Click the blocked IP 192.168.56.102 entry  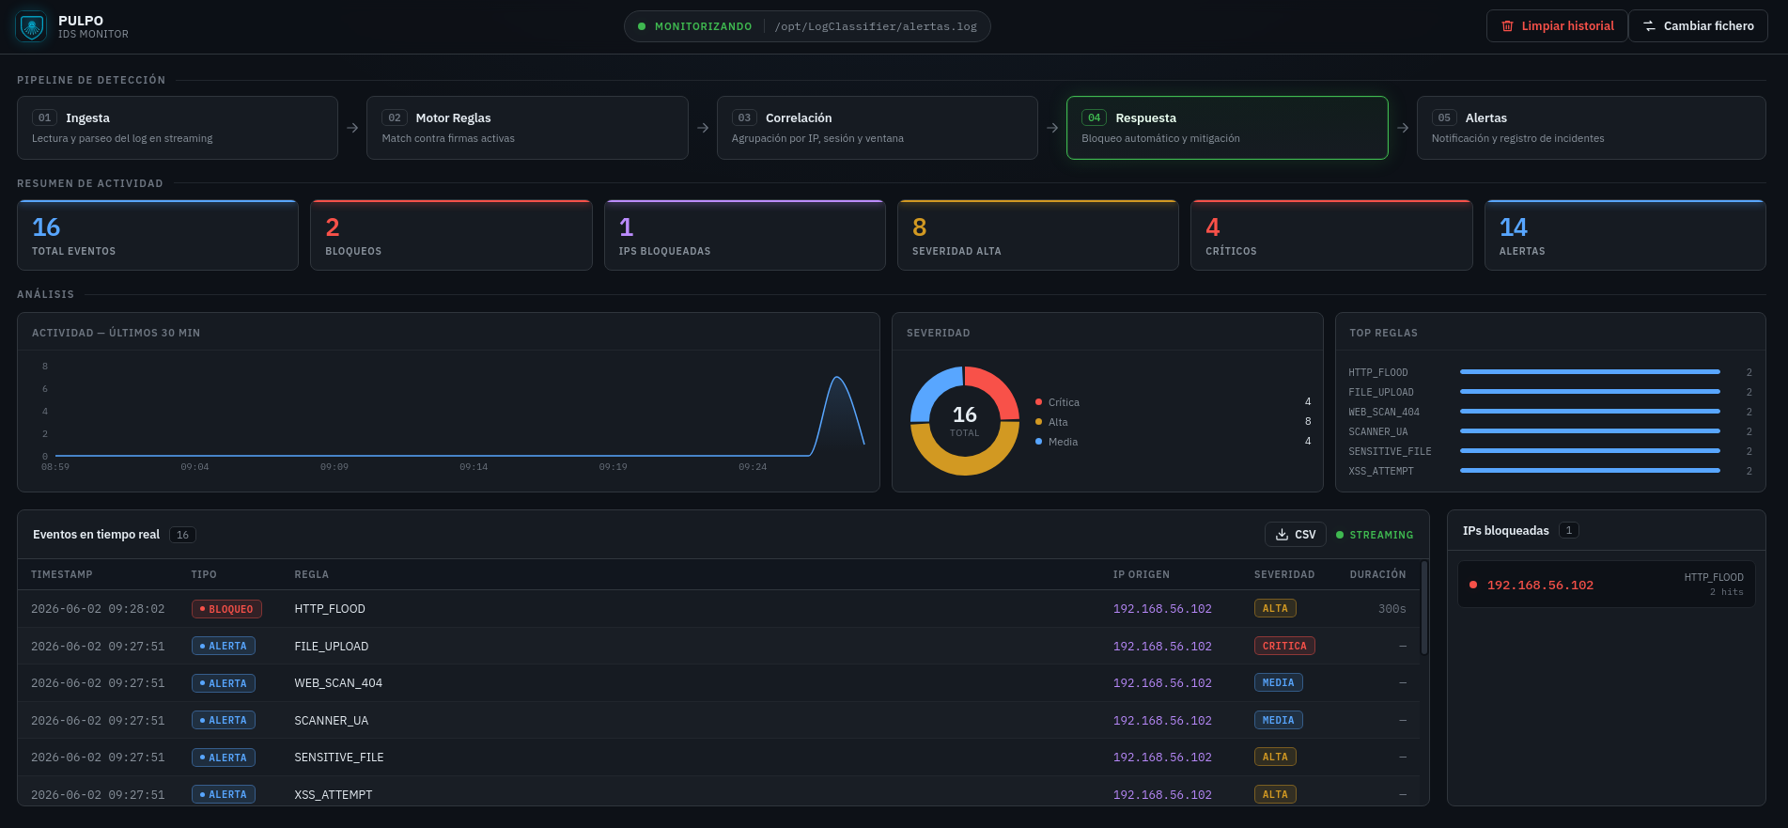1607,585
